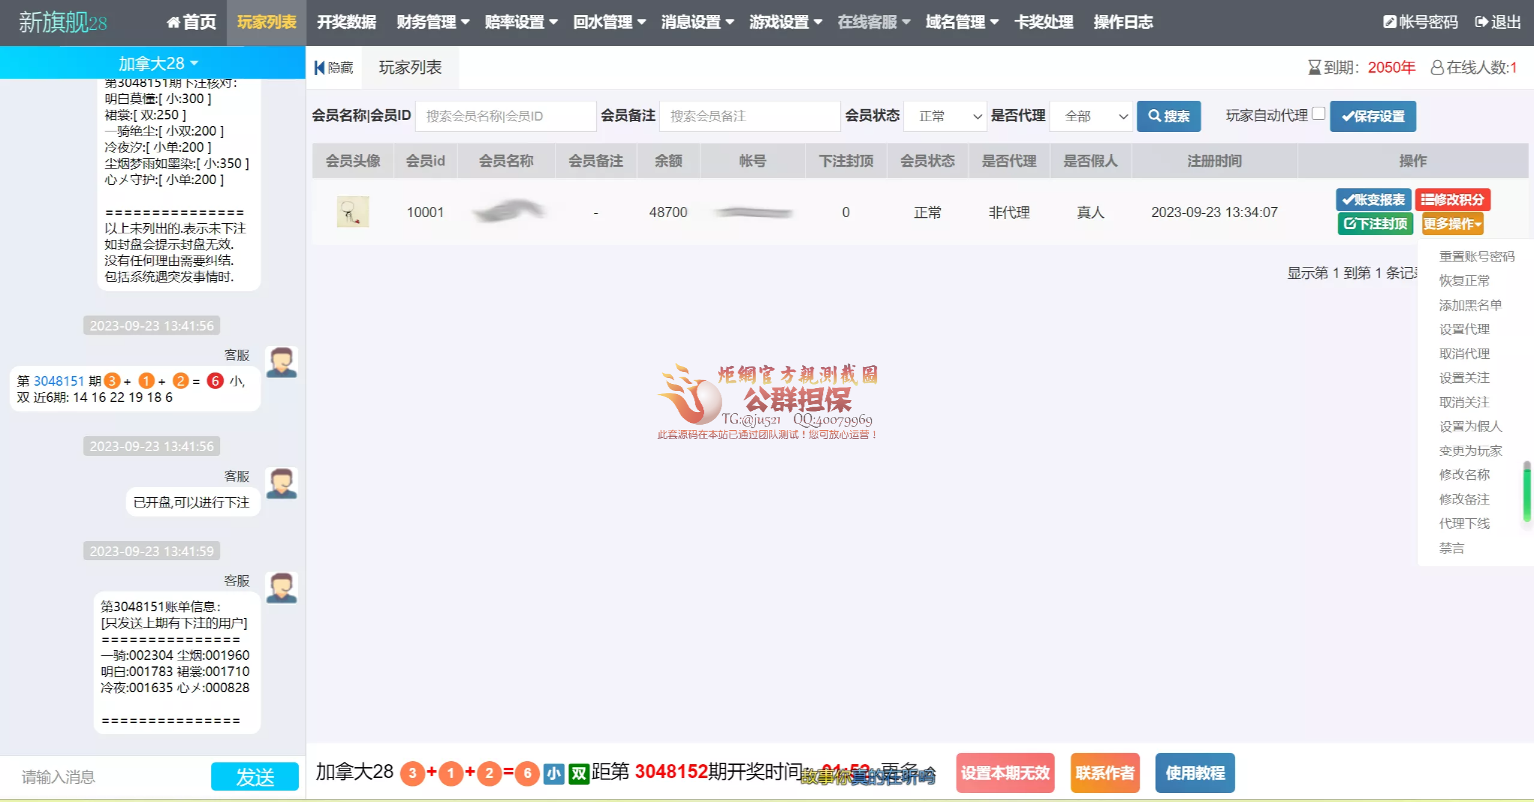1534x802 pixels.
Task: Select 添加黑名单 from the dropdown list
Action: point(1470,305)
